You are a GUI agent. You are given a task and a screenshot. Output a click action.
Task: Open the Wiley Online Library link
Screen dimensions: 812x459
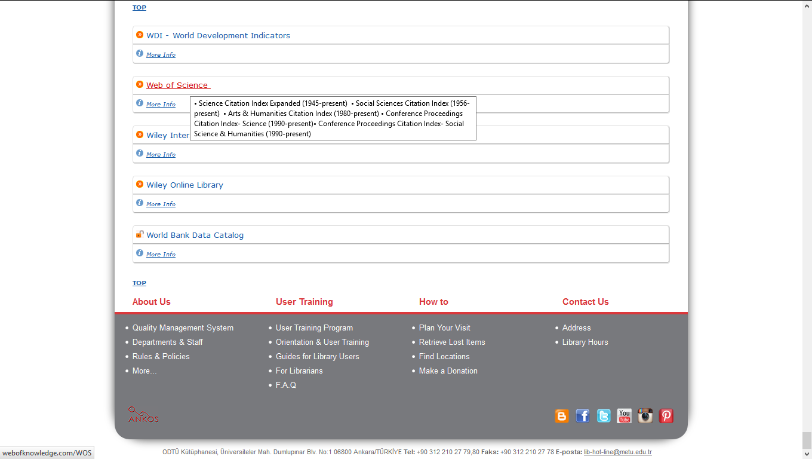pos(184,185)
